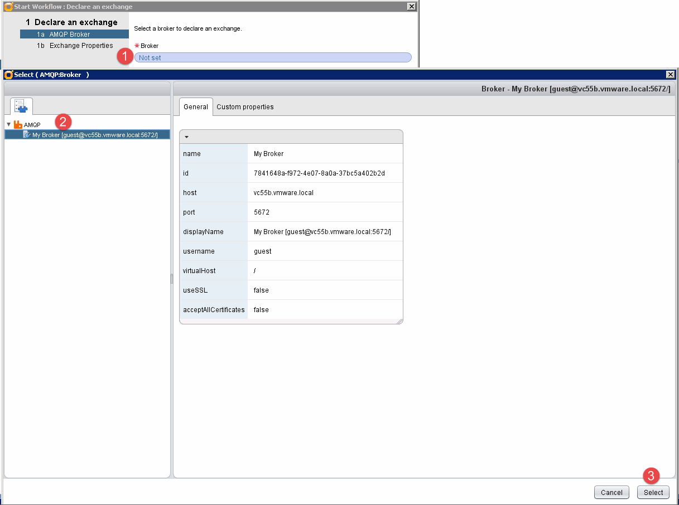Collapse the AMQP tree node
Image resolution: width=679 pixels, height=505 pixels.
coord(8,125)
